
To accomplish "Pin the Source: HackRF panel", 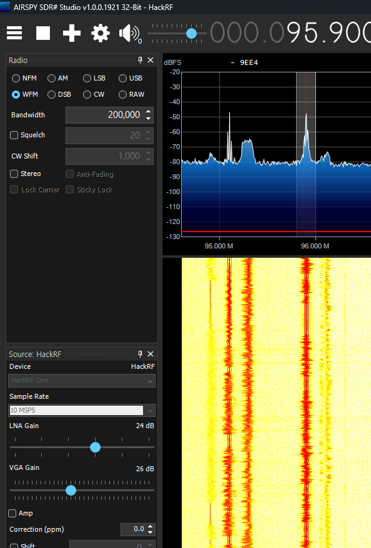I will click(140, 354).
